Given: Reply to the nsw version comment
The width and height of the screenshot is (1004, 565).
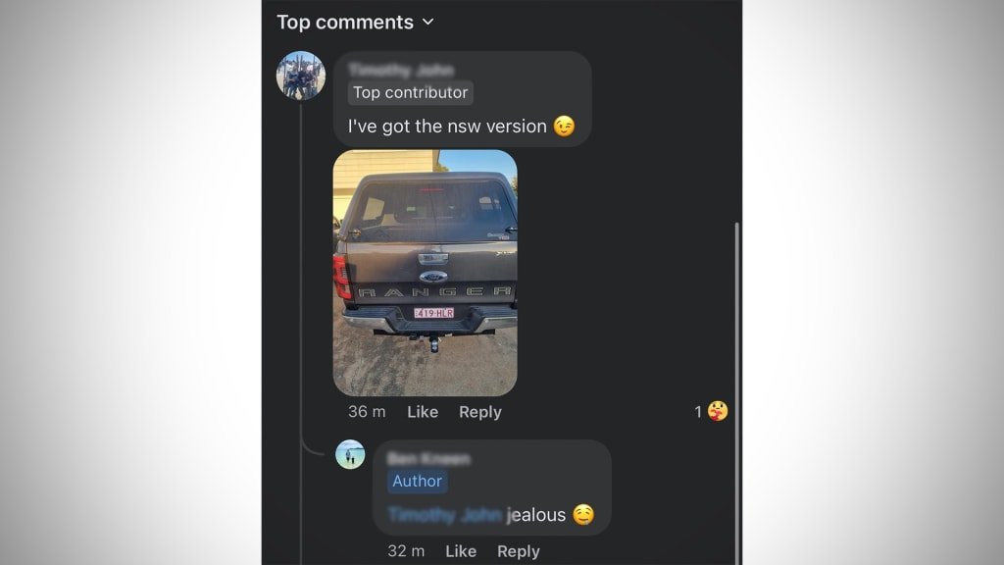Looking at the screenshot, I should [x=479, y=412].
